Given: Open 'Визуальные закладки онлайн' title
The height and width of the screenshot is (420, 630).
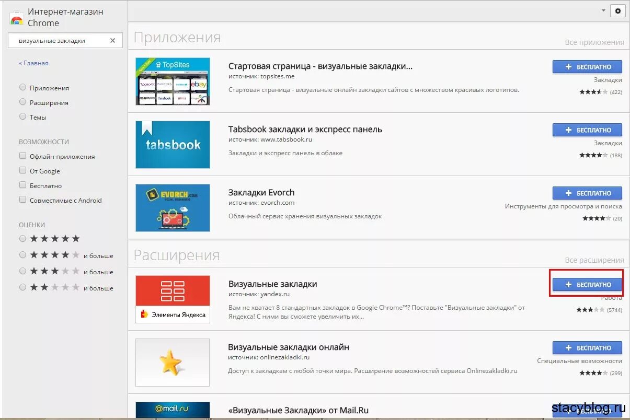Looking at the screenshot, I should 289,347.
